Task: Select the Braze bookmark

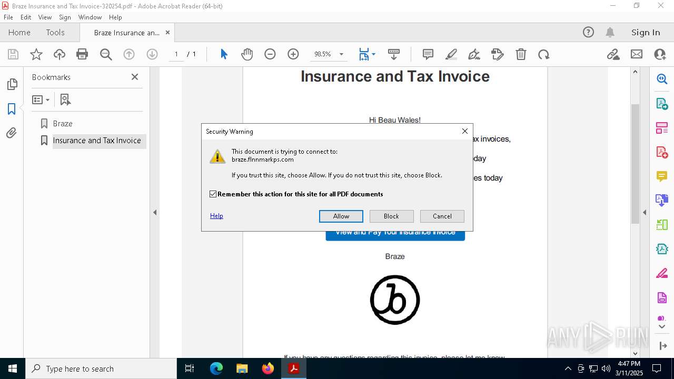Action: click(63, 124)
